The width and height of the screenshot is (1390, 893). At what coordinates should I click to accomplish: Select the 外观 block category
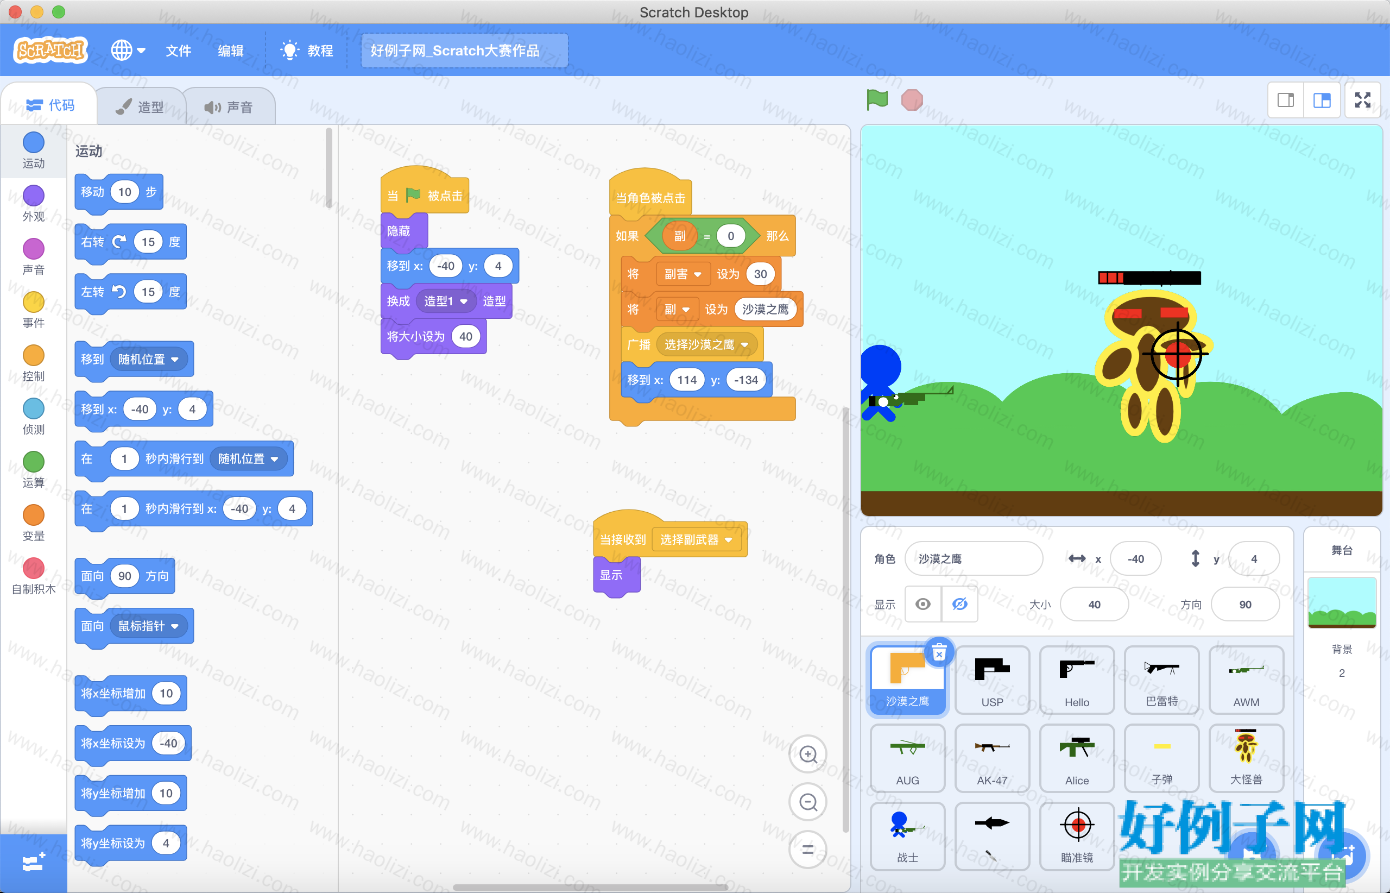(34, 204)
